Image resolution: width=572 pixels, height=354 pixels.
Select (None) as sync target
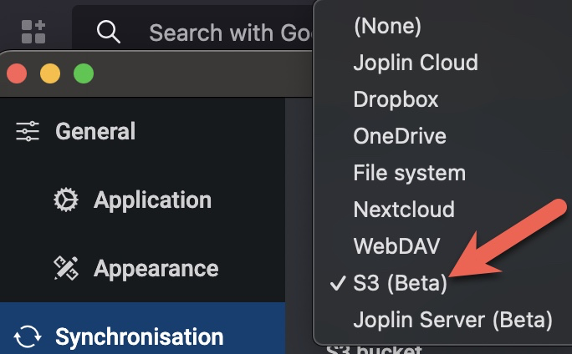(387, 26)
